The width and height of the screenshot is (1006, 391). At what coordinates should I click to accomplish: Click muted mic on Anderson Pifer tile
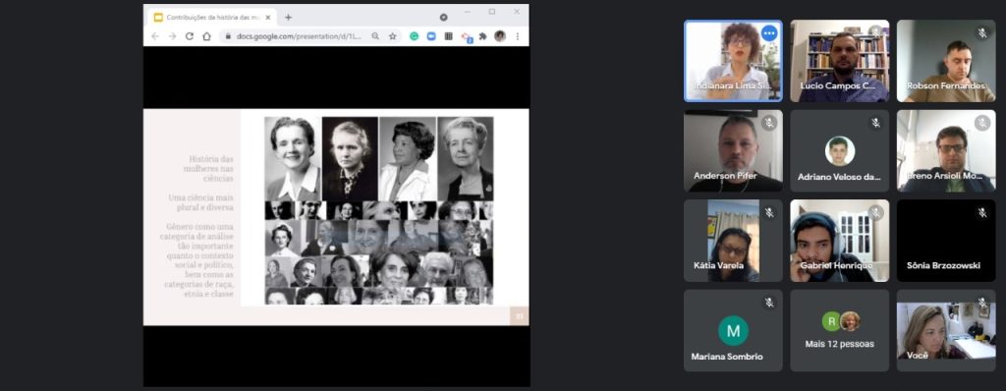tap(768, 123)
